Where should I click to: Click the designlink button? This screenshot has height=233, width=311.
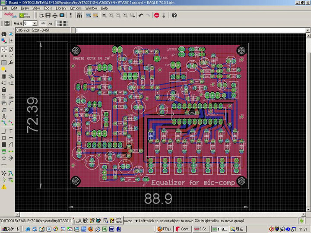(x=10, y=15)
